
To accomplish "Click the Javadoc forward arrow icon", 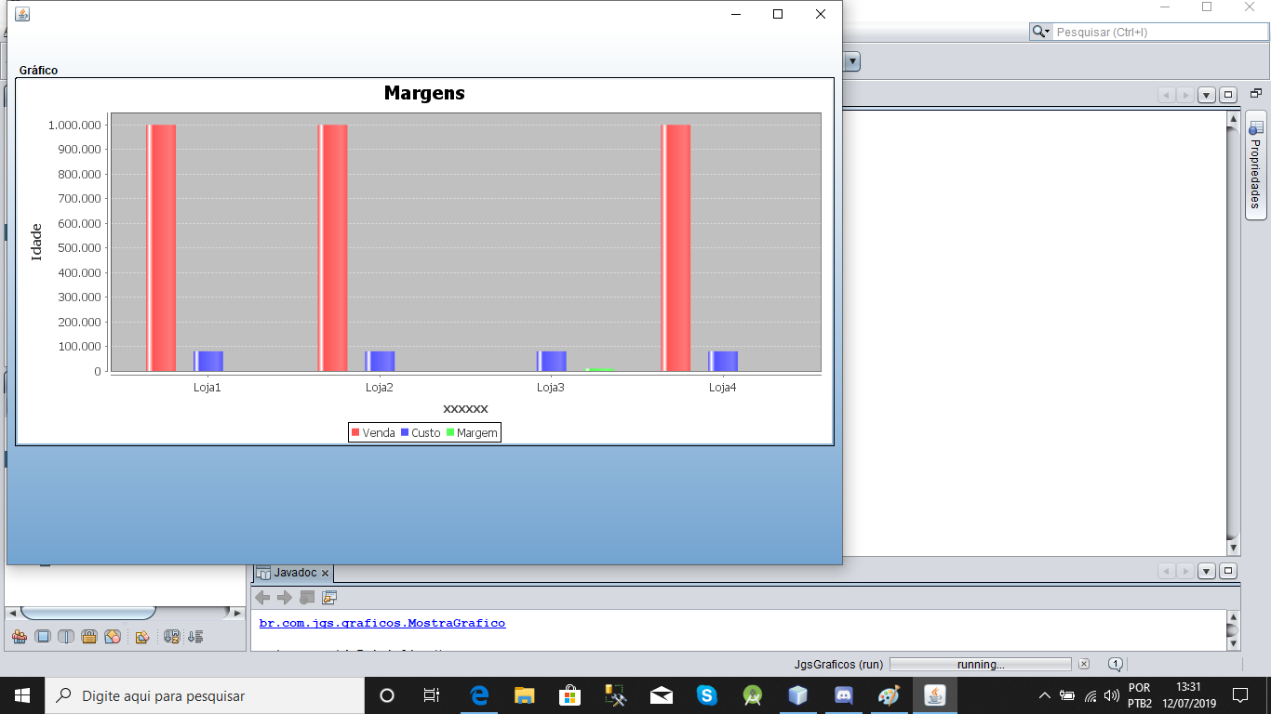I will 285,598.
